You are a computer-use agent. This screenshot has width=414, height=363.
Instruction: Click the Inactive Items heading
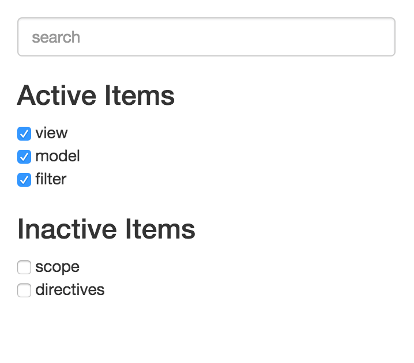click(x=106, y=229)
